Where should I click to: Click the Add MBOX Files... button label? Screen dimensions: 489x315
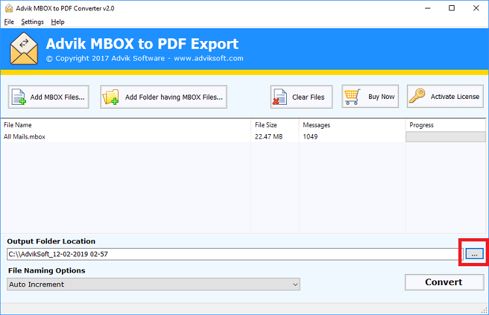[57, 97]
